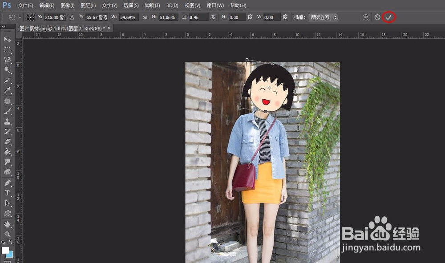Select the Hand tool
The width and height of the screenshot is (445, 263).
(8, 224)
